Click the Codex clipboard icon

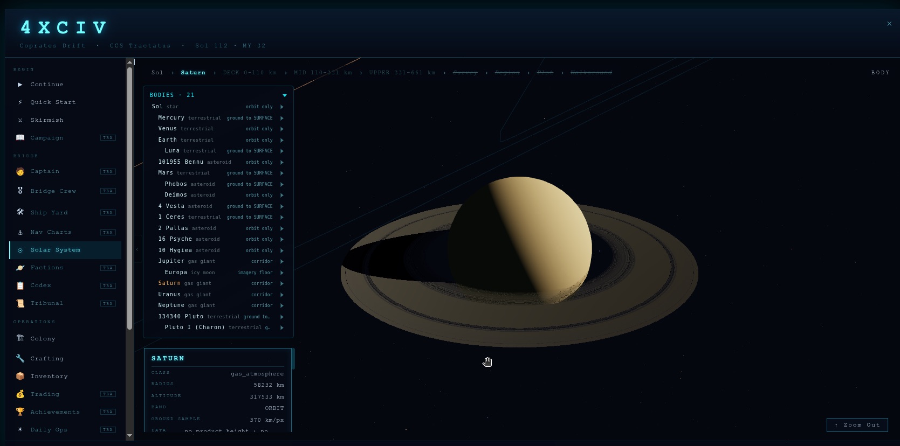[20, 285]
